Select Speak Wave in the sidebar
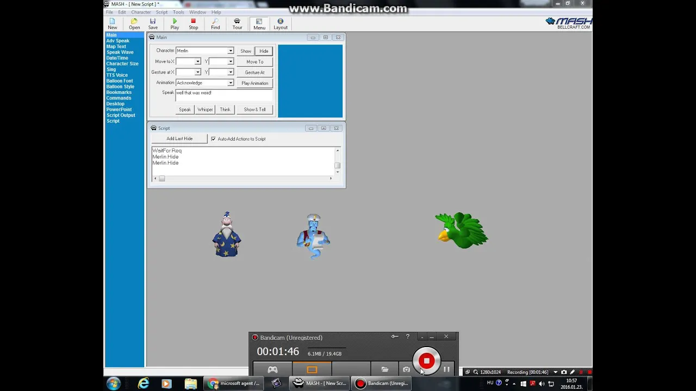Screen dimensions: 696x391 click(120, 52)
